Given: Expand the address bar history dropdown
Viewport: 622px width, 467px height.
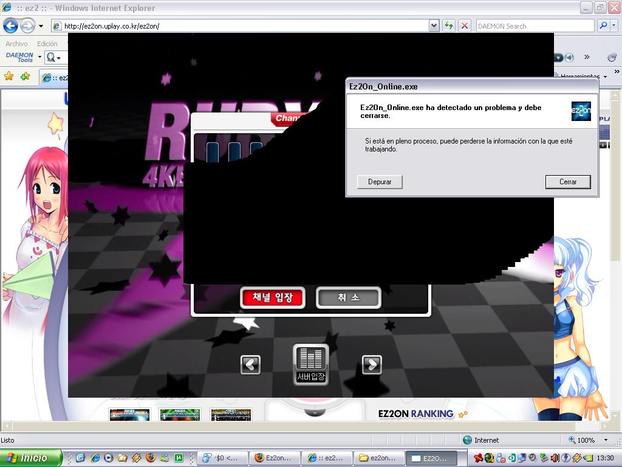Looking at the screenshot, I should click(x=434, y=26).
